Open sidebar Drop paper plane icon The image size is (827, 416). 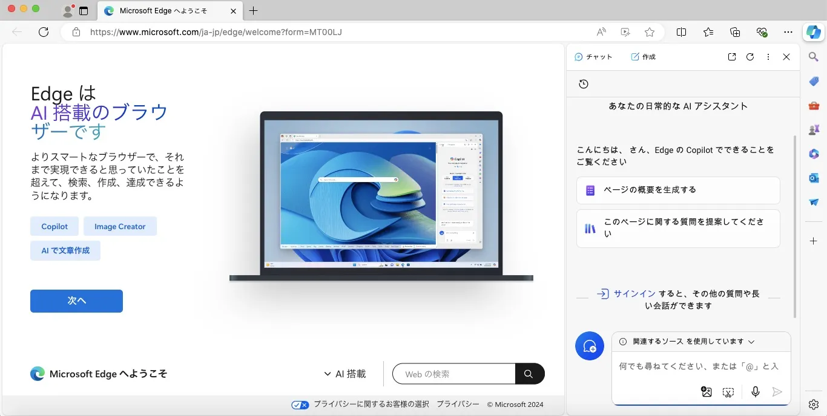(x=814, y=202)
